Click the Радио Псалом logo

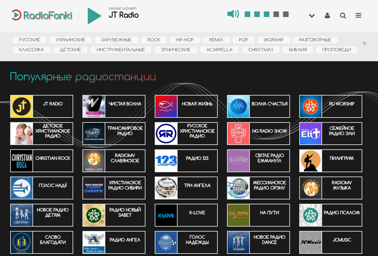pyautogui.click(x=311, y=215)
